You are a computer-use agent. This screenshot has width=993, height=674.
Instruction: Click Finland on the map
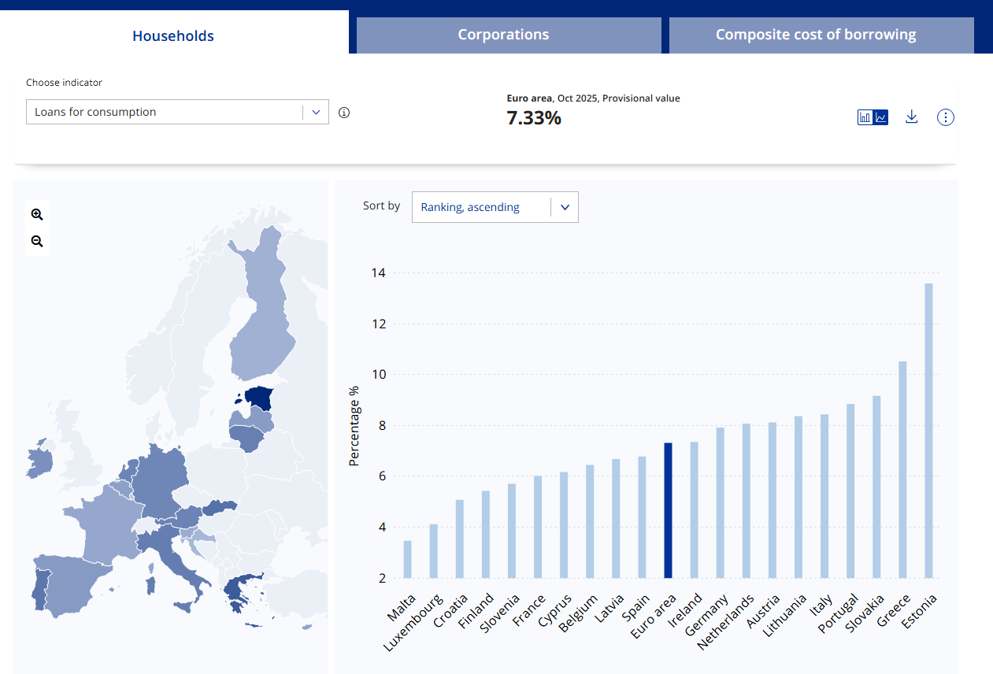(x=264, y=315)
